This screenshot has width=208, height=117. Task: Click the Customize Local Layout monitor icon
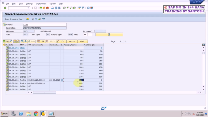92,8
